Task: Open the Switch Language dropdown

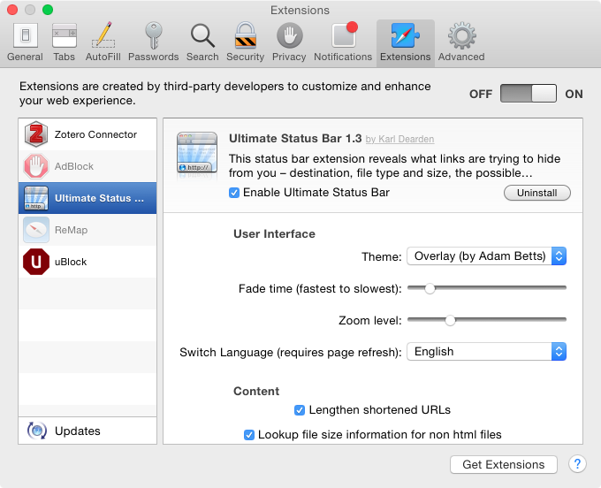Action: (486, 352)
